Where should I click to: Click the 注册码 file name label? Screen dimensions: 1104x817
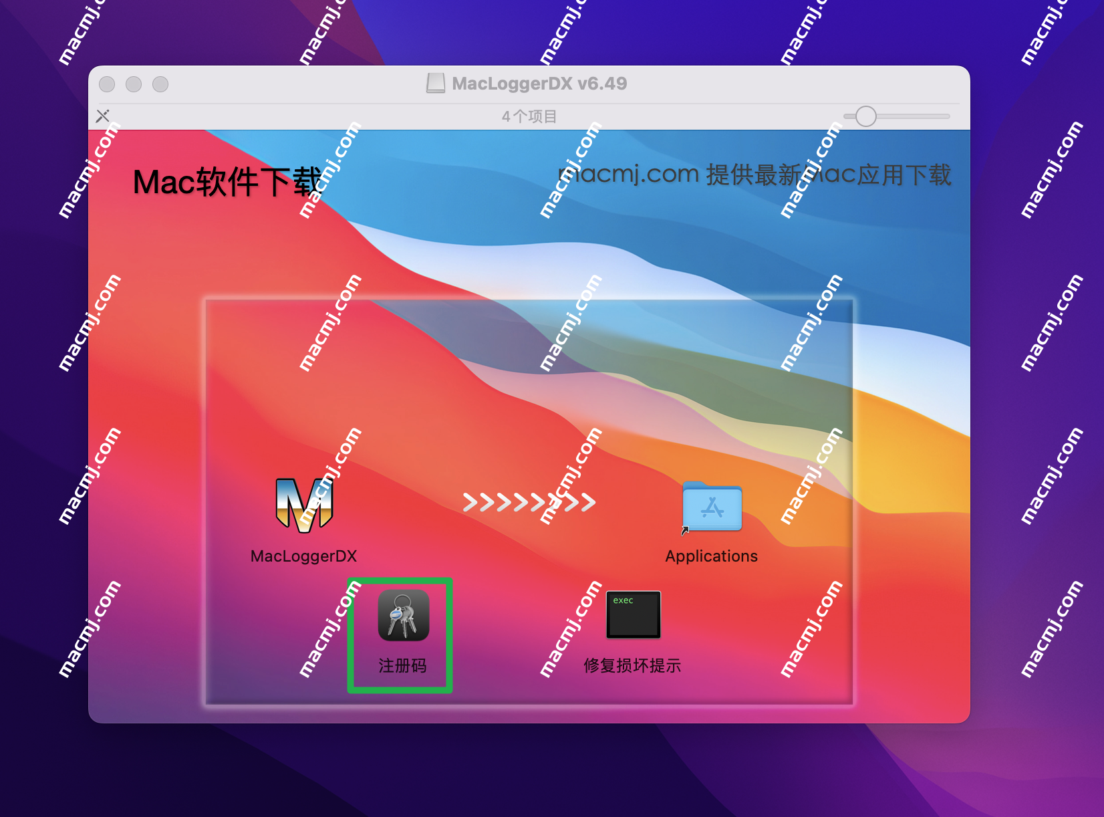pos(402,666)
